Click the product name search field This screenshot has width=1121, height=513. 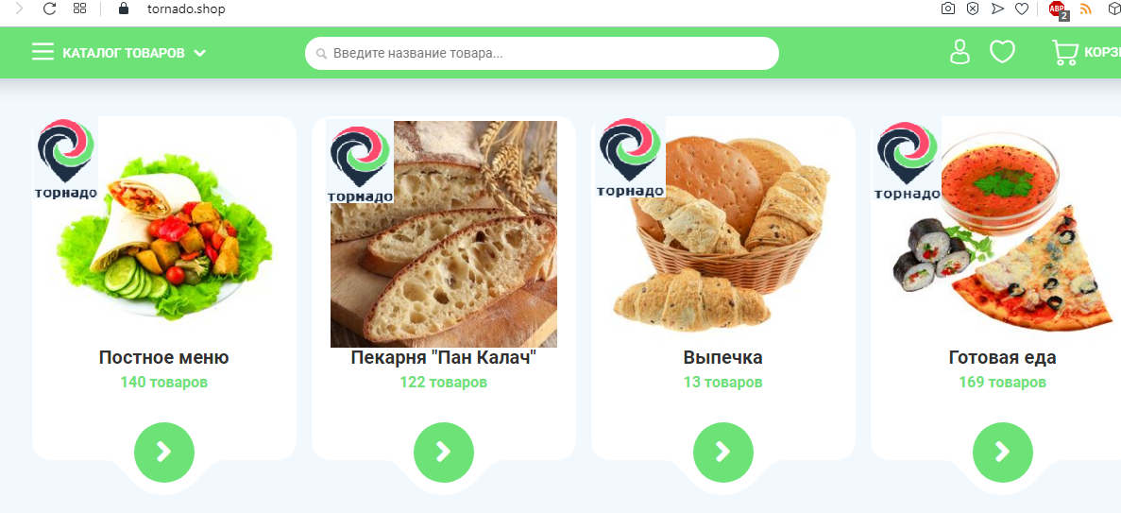click(x=541, y=53)
